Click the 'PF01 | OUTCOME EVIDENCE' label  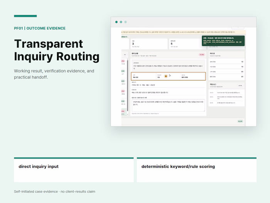pos(40,28)
